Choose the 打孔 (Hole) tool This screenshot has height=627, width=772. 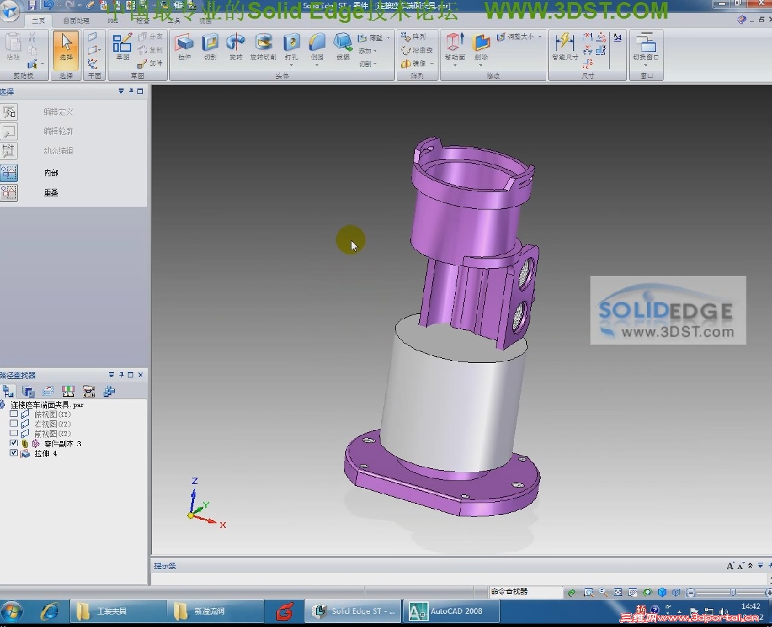[x=291, y=47]
